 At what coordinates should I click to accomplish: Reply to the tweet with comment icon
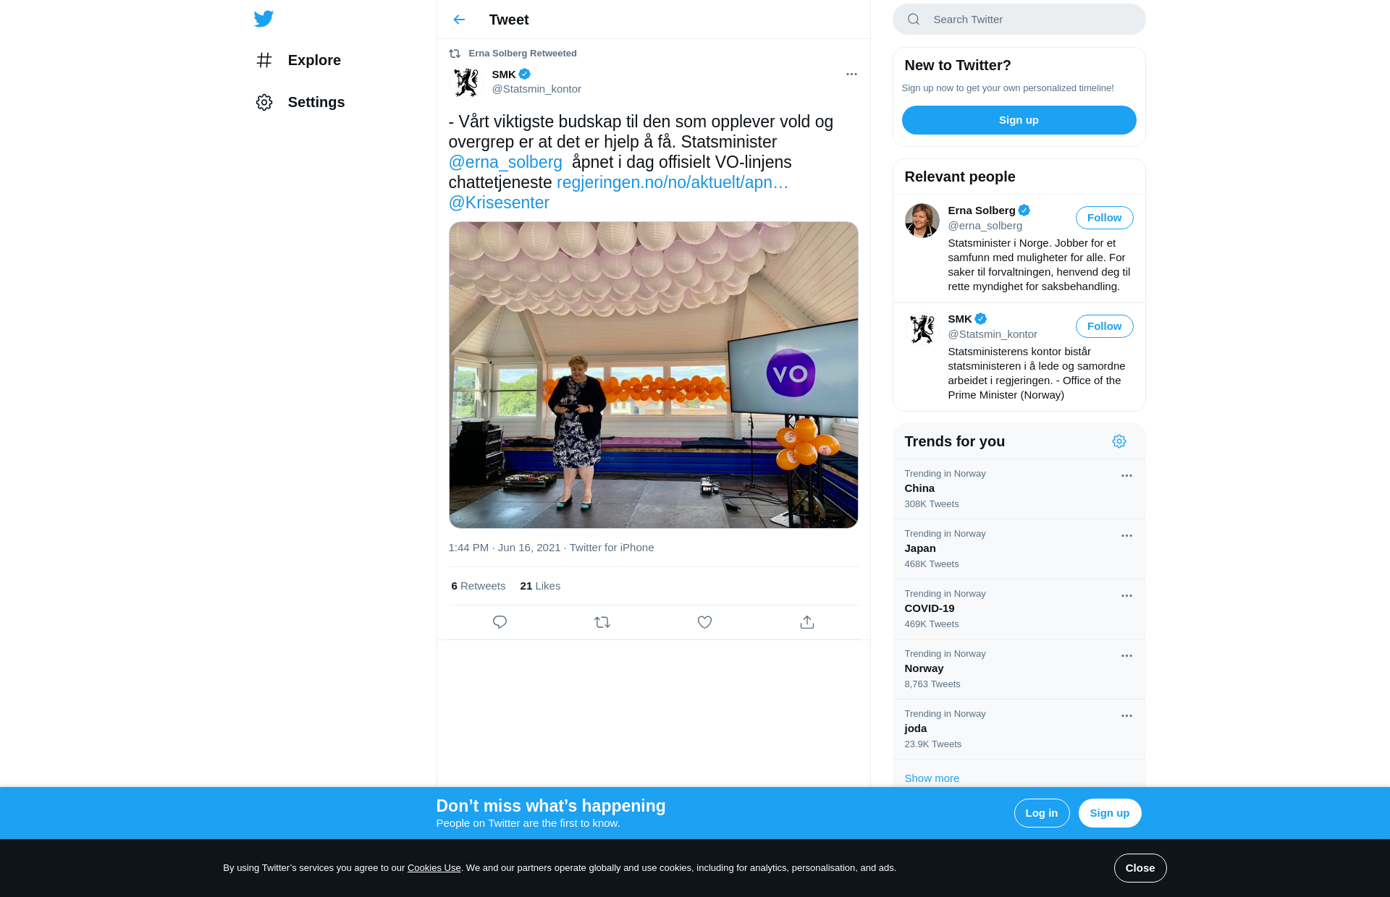500,622
